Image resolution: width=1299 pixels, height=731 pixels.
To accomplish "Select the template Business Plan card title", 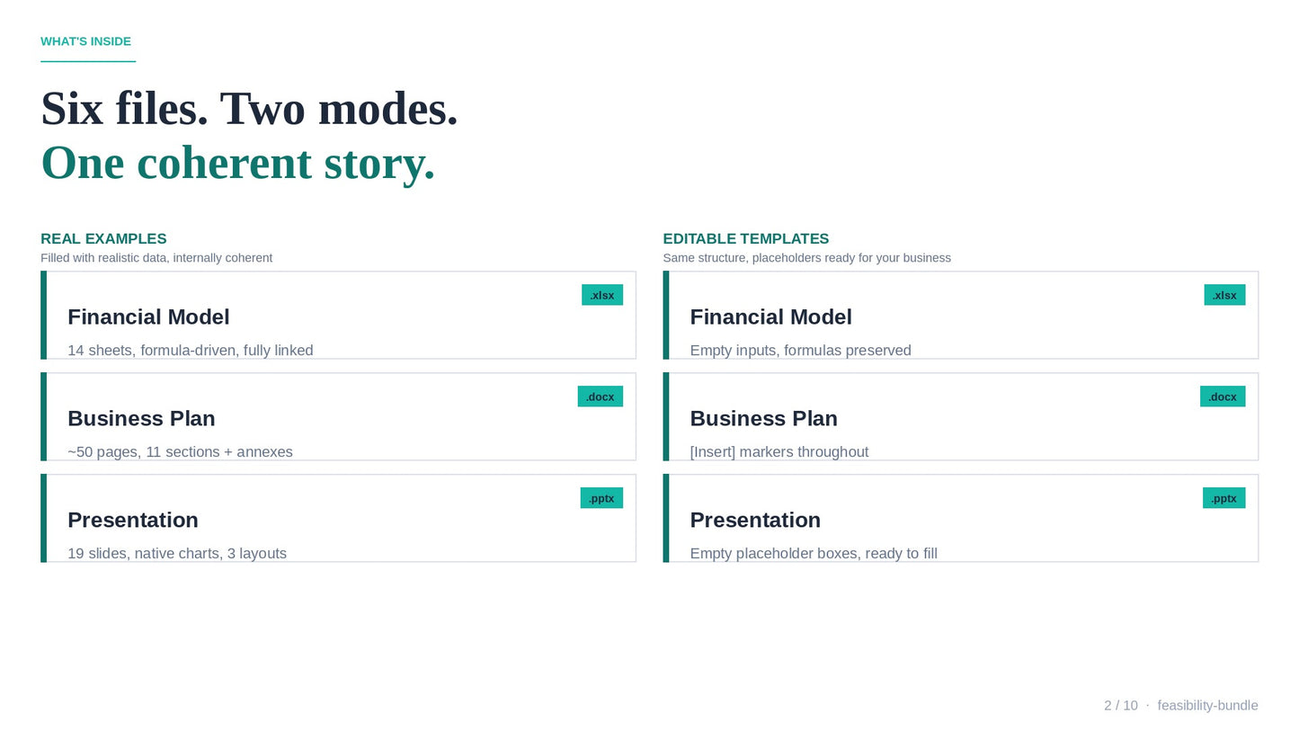I will point(763,418).
